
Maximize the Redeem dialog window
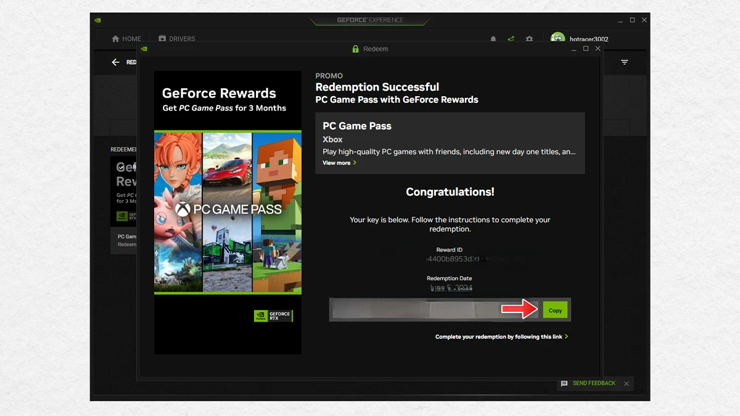[x=586, y=49]
